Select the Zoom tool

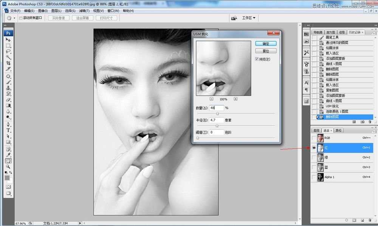(8, 167)
